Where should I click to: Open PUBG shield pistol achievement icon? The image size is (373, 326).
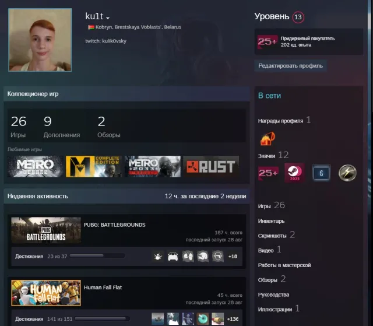(x=217, y=256)
